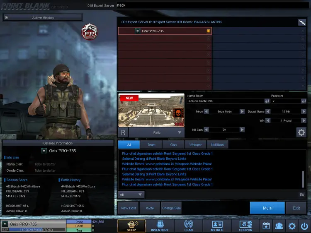
Task: Switch to the All chat tab
Action: [x=129, y=145]
